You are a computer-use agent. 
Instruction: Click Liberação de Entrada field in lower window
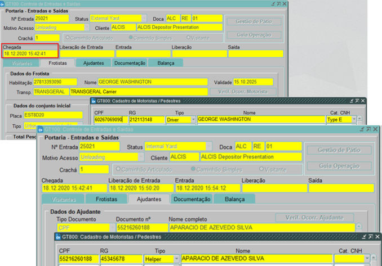141,188
